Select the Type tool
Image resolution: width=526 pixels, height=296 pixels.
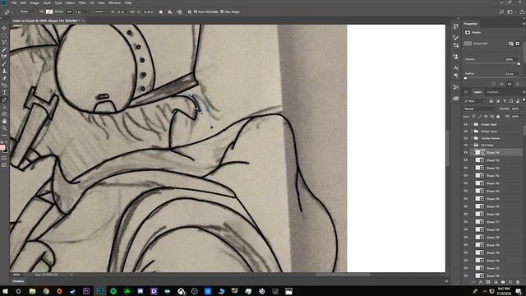(x=4, y=93)
